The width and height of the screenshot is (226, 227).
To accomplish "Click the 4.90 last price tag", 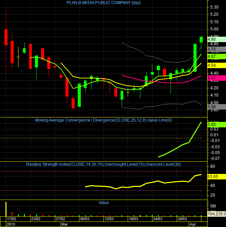I will pos(217,39).
